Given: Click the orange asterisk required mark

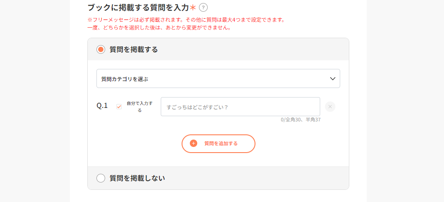Looking at the screenshot, I should tap(193, 8).
